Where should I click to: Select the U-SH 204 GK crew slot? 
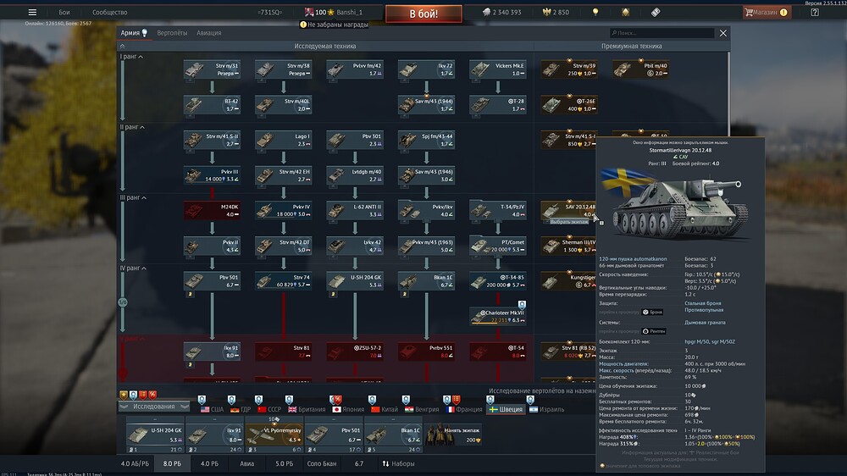[x=155, y=434]
